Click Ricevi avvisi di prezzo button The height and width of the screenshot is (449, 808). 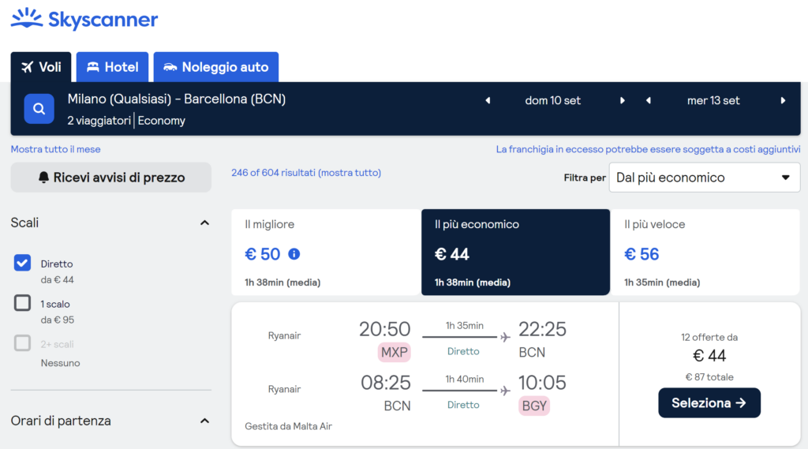point(111,178)
